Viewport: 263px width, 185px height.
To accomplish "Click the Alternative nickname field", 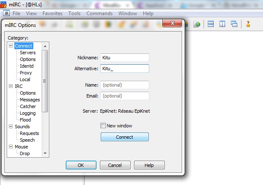I will click(x=125, y=69).
